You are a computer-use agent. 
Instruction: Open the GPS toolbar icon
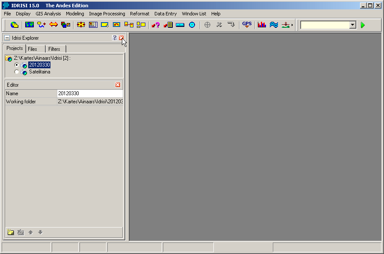(247, 25)
